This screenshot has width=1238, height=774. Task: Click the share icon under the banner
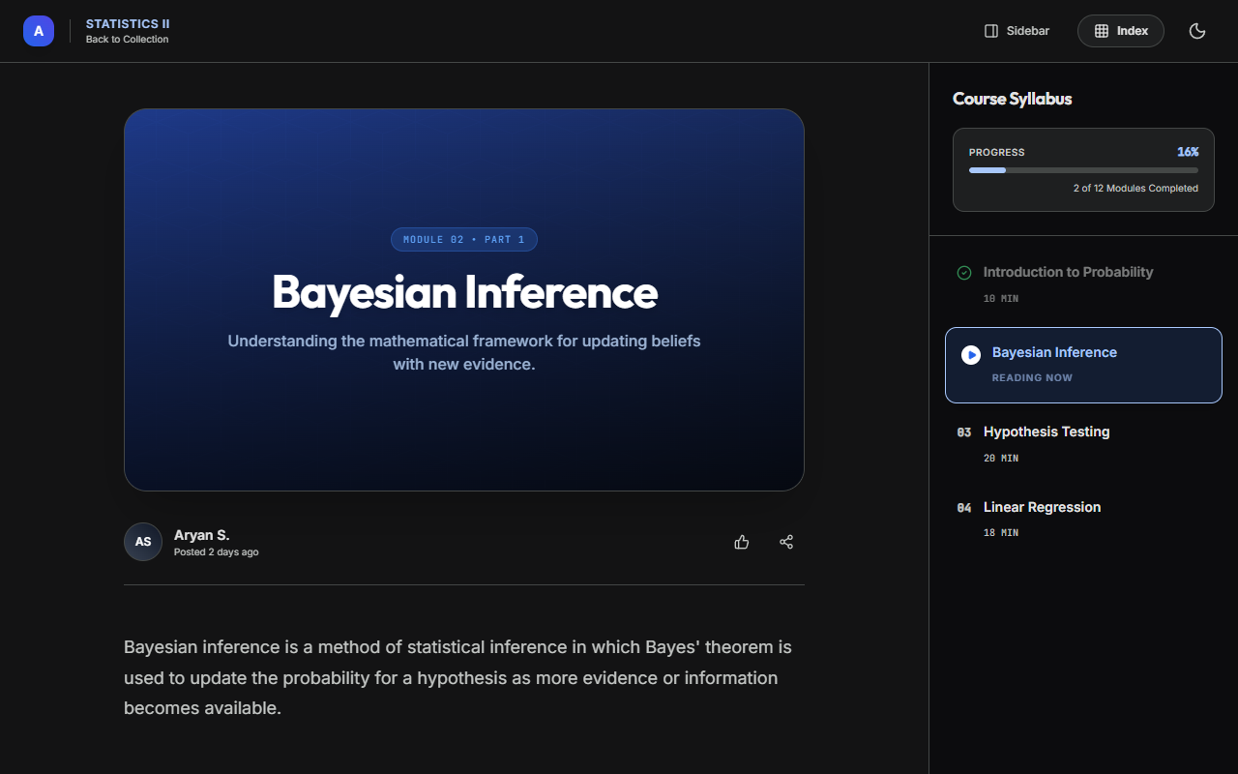click(x=786, y=542)
